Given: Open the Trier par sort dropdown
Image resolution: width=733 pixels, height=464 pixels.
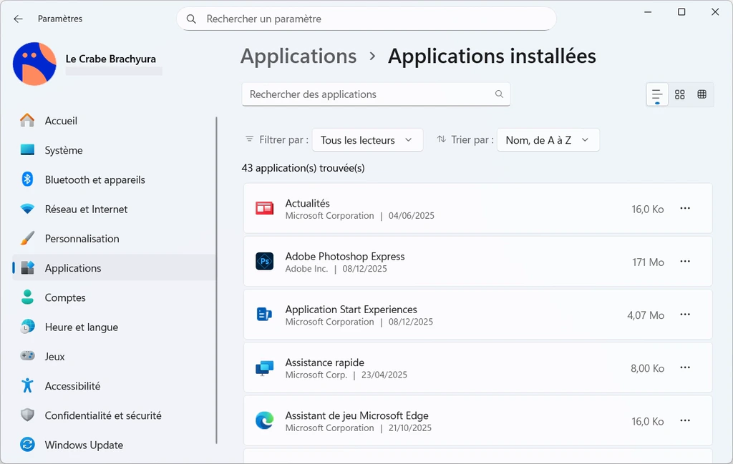Looking at the screenshot, I should (548, 140).
